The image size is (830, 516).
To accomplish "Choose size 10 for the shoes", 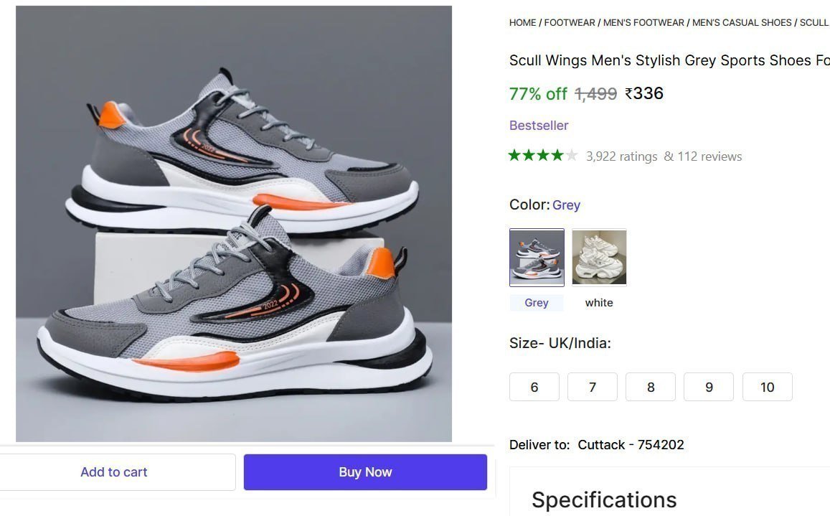I will point(767,387).
